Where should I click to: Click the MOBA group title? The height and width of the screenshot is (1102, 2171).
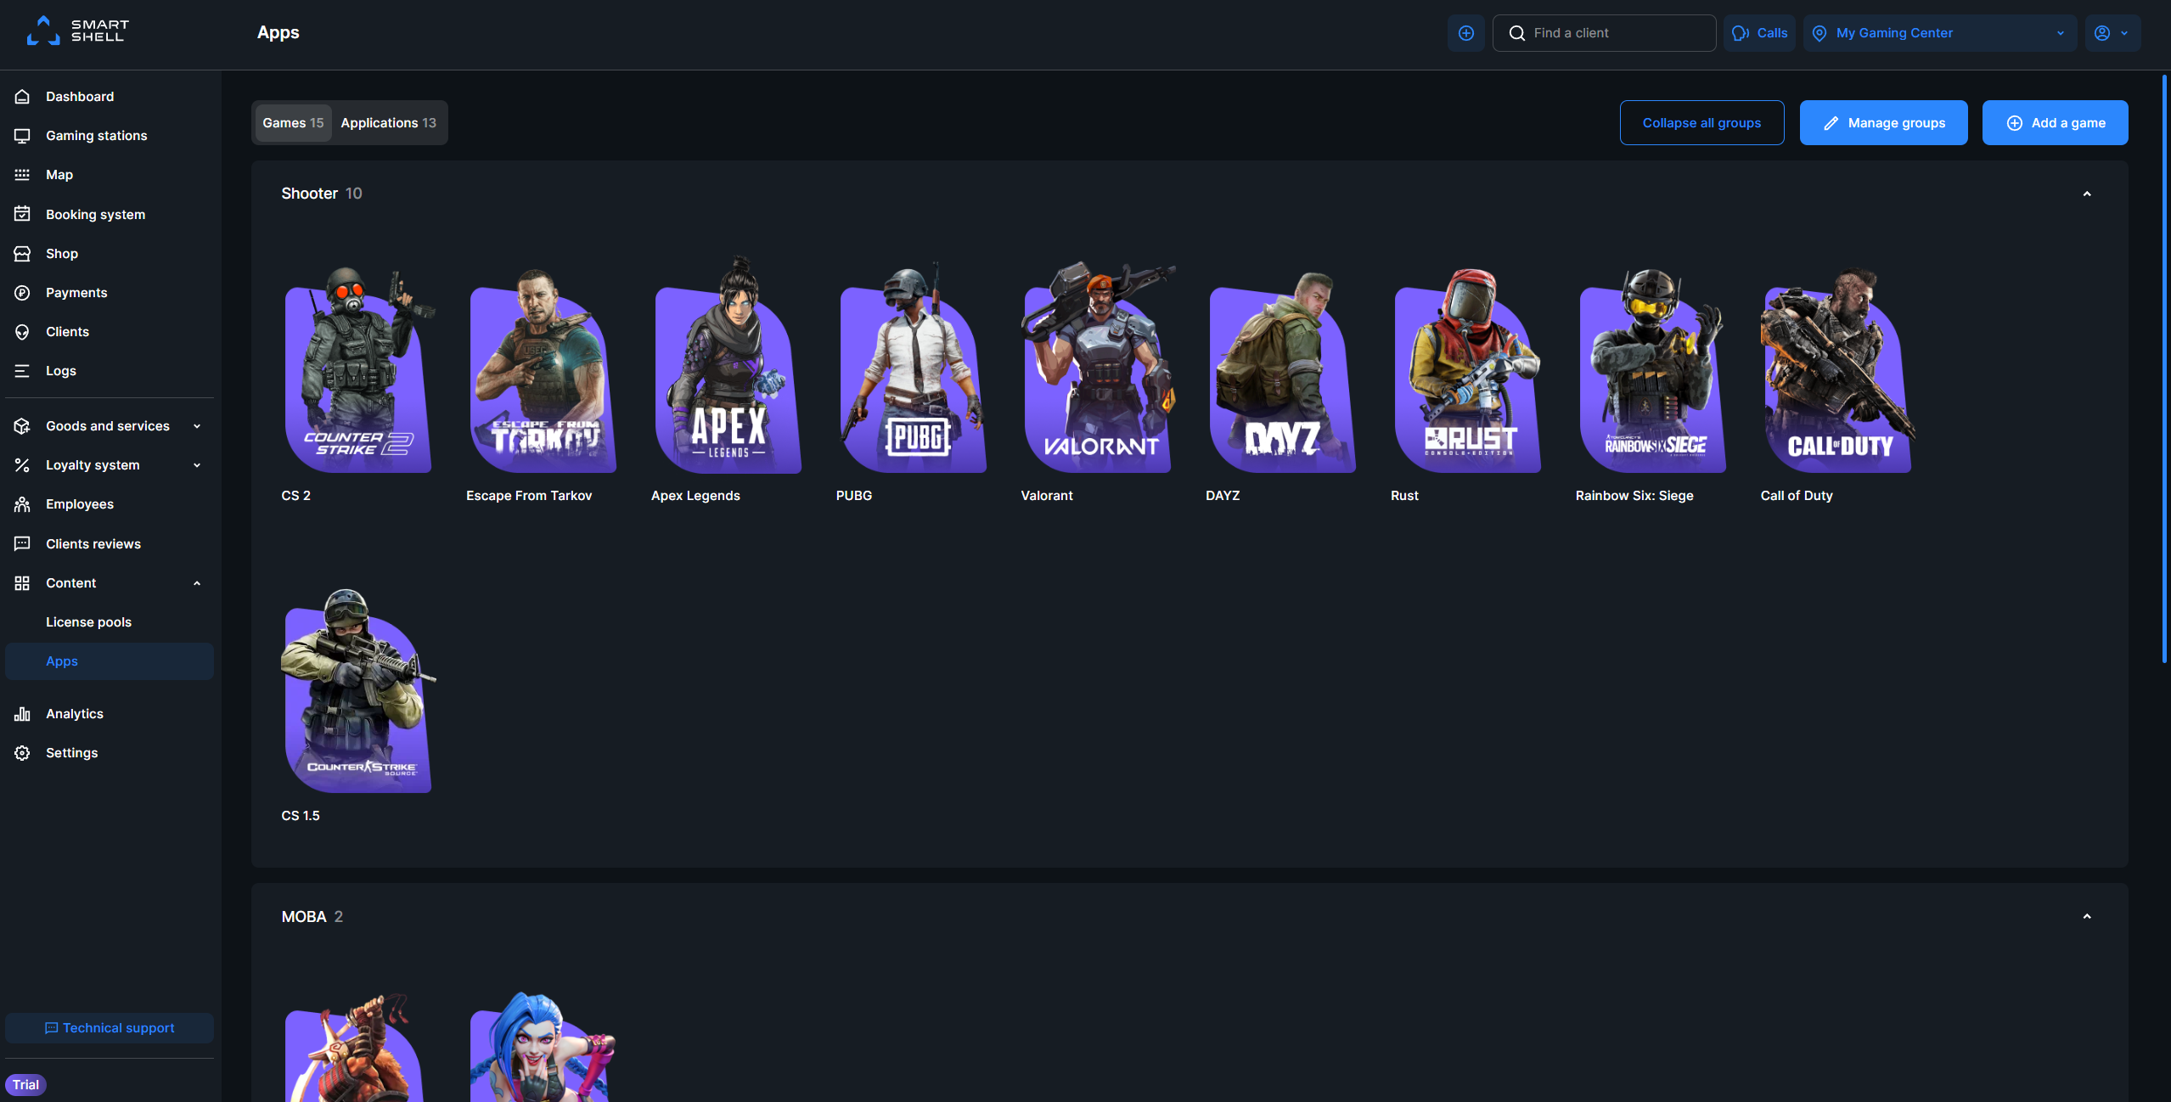click(304, 917)
